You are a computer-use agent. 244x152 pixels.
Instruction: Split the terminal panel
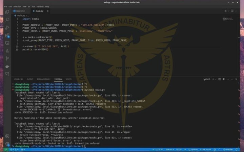click(x=220, y=79)
